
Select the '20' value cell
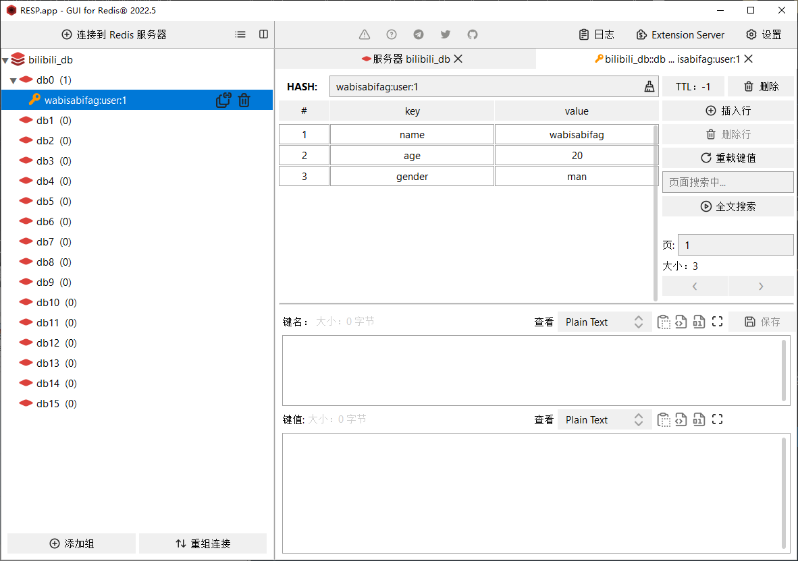(577, 156)
